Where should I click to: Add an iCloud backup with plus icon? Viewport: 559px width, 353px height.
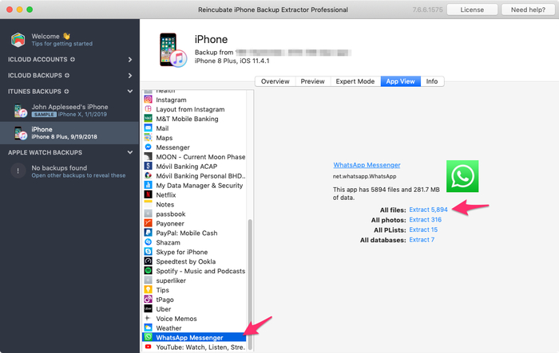coord(67,76)
